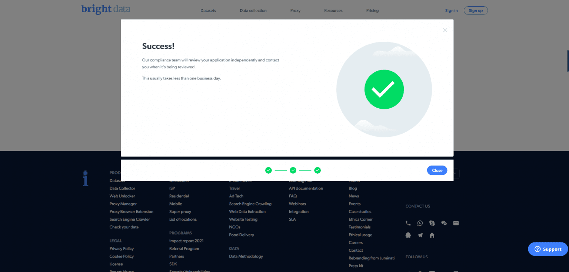Click the home contact icon
The width and height of the screenshot is (569, 272).
pos(432,235)
